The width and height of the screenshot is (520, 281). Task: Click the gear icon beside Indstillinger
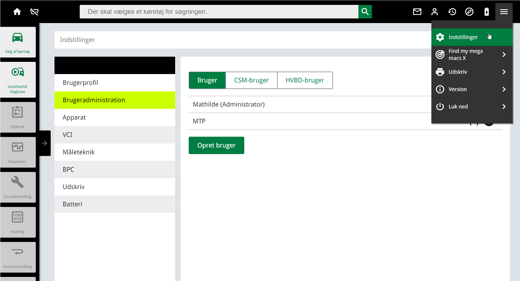pyautogui.click(x=440, y=37)
